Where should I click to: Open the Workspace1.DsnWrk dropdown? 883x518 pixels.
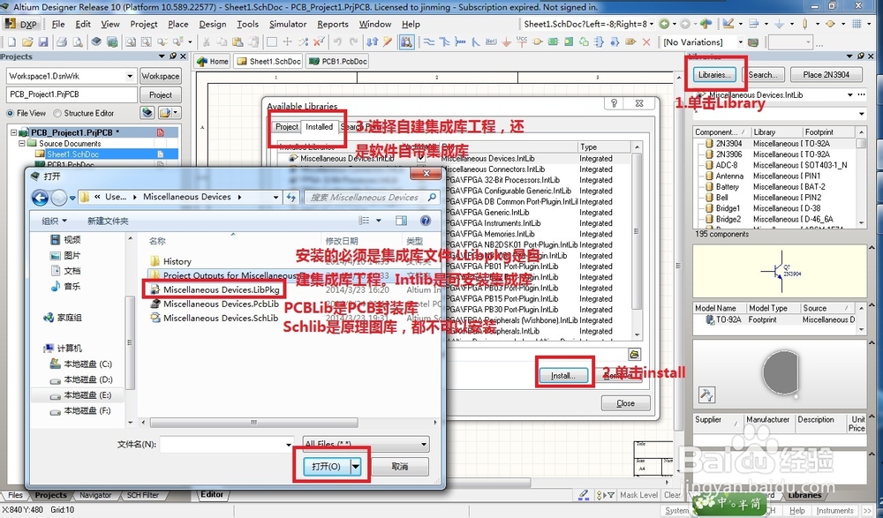pyautogui.click(x=130, y=75)
